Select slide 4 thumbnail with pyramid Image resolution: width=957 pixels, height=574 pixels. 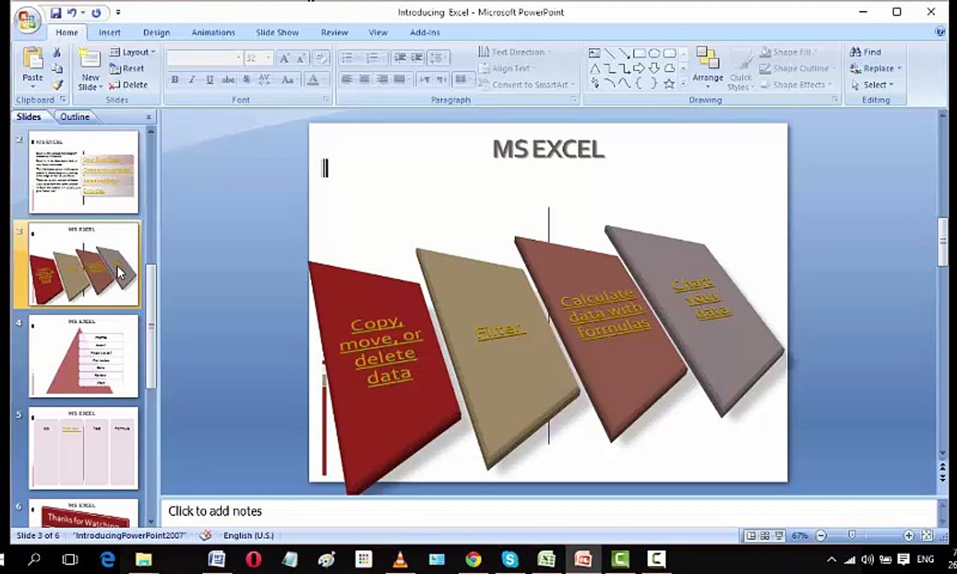[x=84, y=356]
